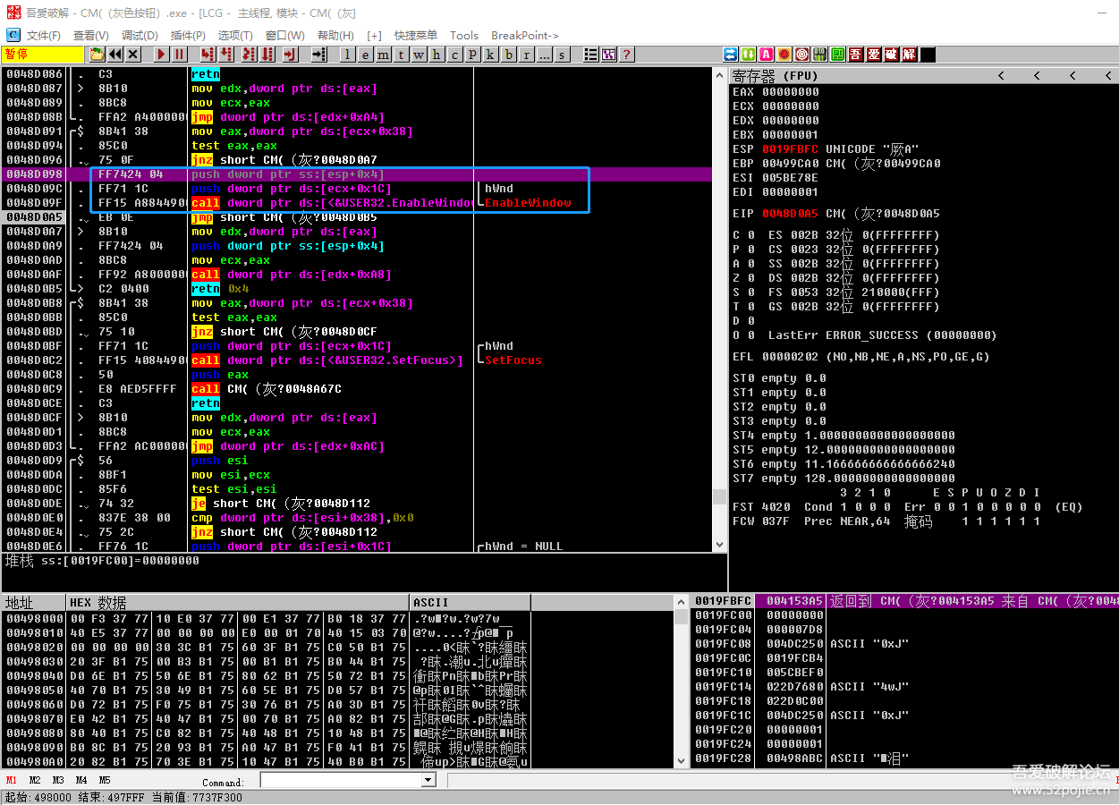Show memory map with m button
This screenshot has height=805, width=1119.
point(383,55)
